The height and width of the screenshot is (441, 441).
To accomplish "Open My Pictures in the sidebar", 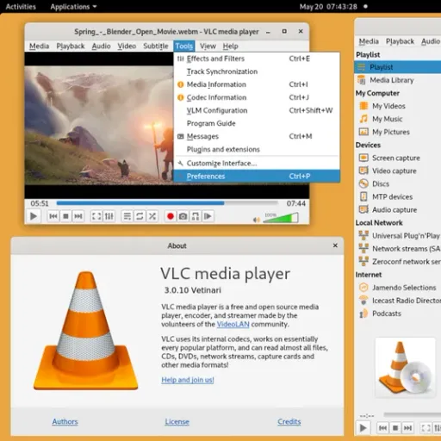I will (x=398, y=132).
